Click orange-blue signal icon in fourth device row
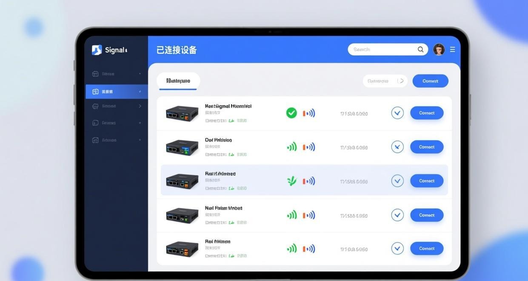Screen dimensions: 528x281 tap(309, 215)
